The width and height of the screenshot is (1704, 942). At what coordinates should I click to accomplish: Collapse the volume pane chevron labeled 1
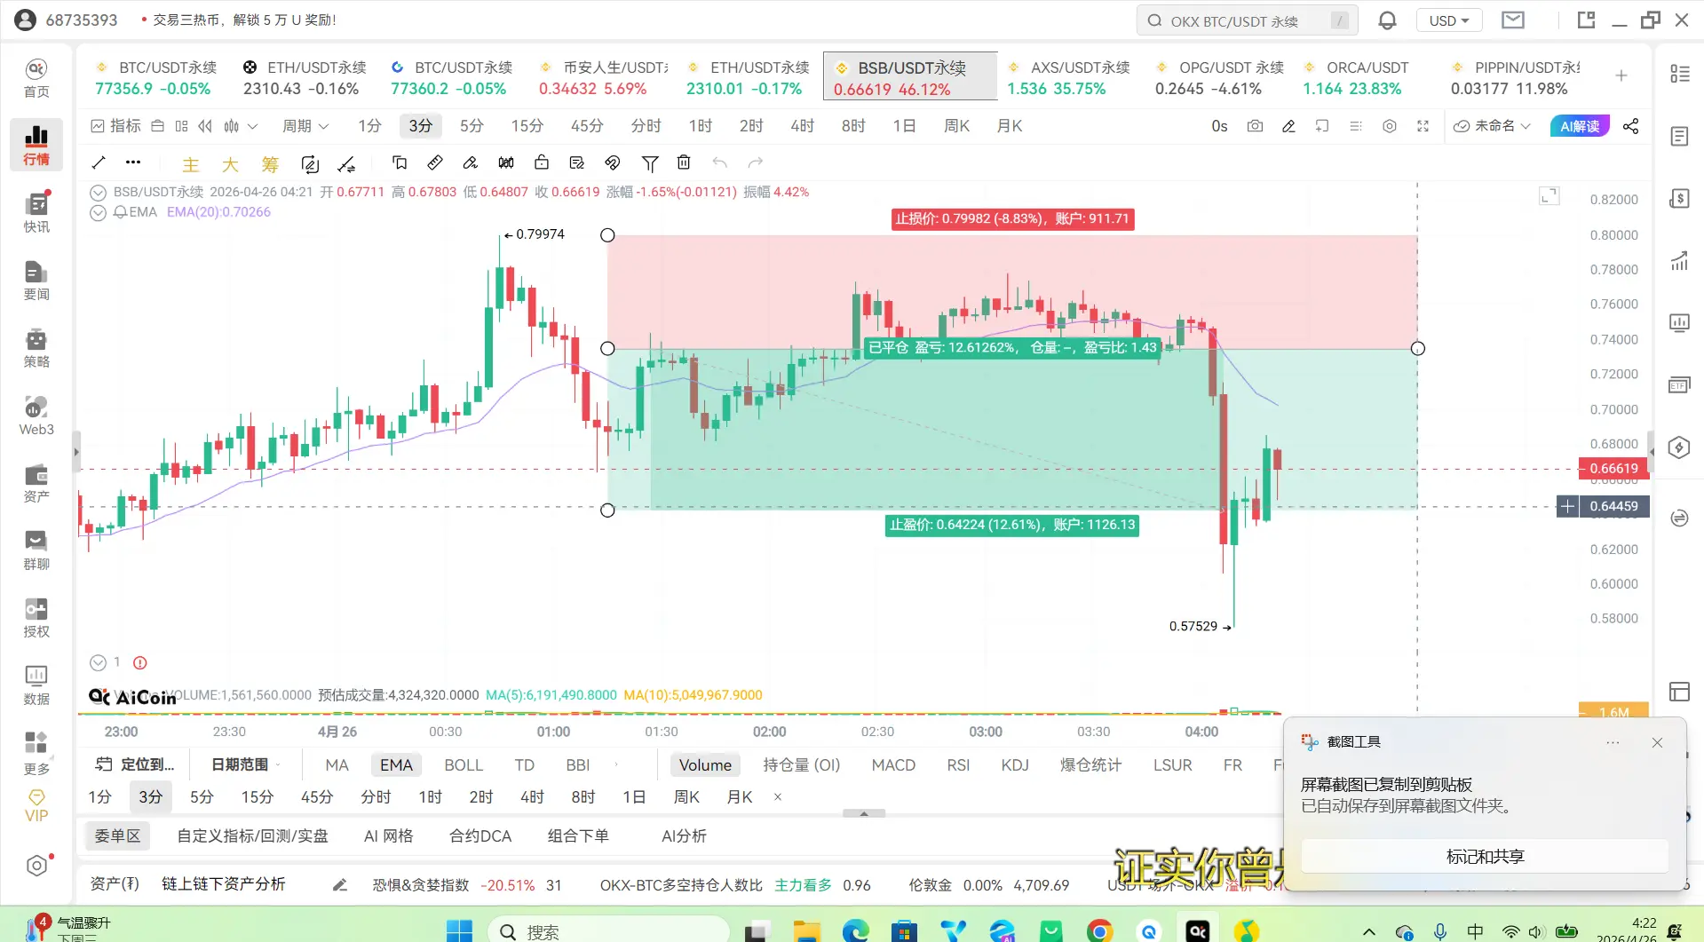pyautogui.click(x=99, y=662)
